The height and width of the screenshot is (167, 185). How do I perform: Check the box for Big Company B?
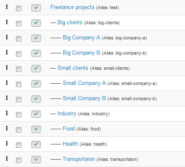pyautogui.click(x=18, y=54)
